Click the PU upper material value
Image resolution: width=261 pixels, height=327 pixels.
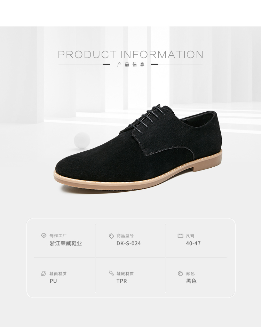coord(53,281)
